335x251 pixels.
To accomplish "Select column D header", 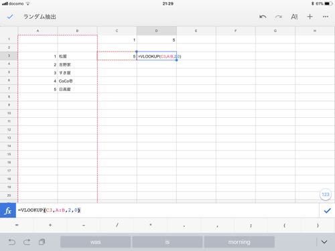I will 157,31.
